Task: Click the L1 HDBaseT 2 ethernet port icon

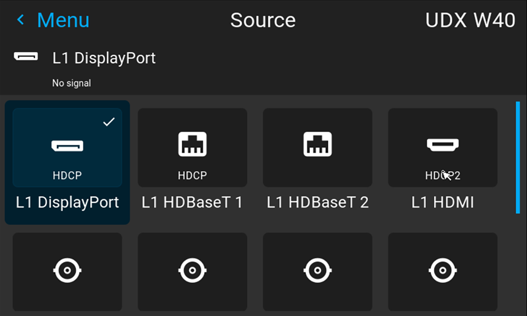Action: [318, 144]
